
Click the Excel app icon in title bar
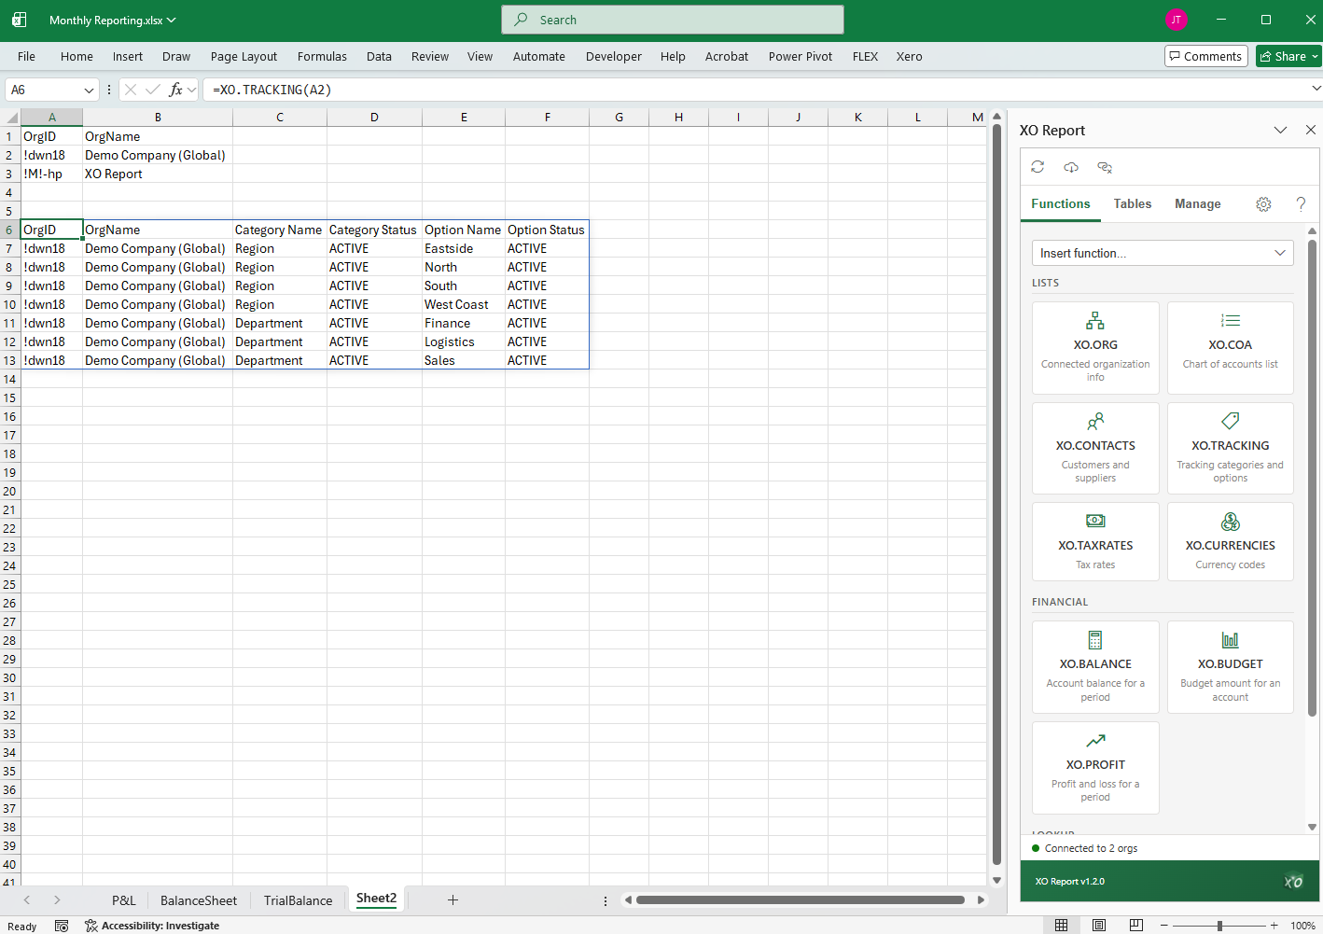click(x=19, y=20)
